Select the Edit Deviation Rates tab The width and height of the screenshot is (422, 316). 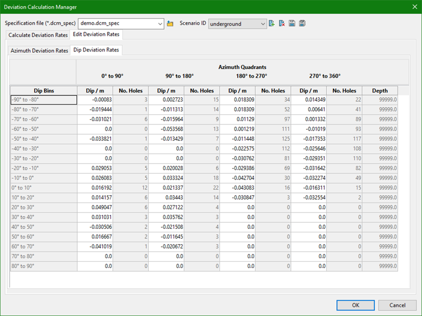[96, 35]
